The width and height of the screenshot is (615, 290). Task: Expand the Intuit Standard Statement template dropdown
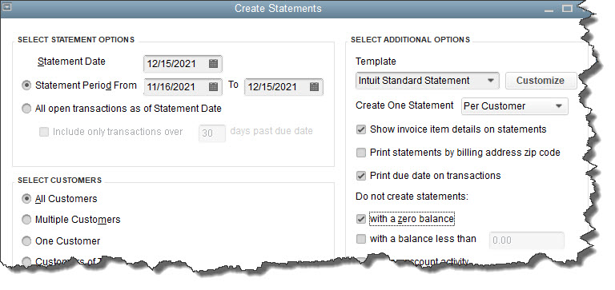tap(428, 81)
